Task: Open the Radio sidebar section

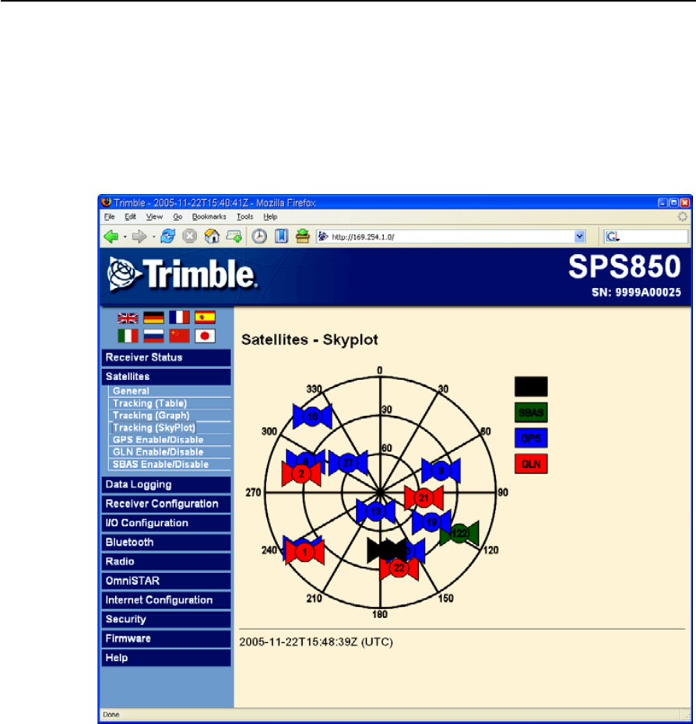Action: pyautogui.click(x=167, y=561)
